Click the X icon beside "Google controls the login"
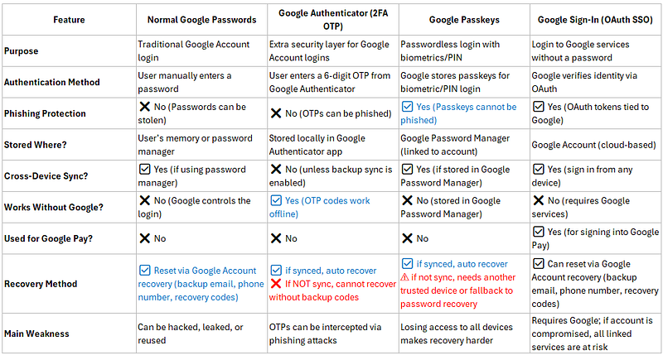This screenshot has width=663, height=355. point(144,200)
